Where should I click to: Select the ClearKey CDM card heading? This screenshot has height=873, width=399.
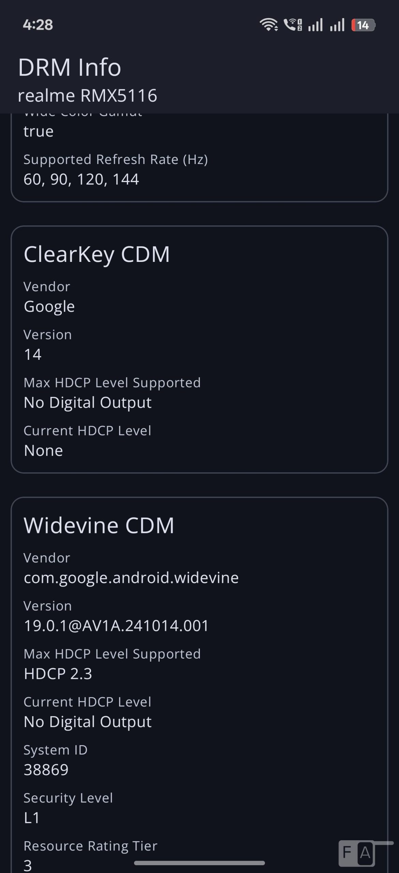click(97, 254)
